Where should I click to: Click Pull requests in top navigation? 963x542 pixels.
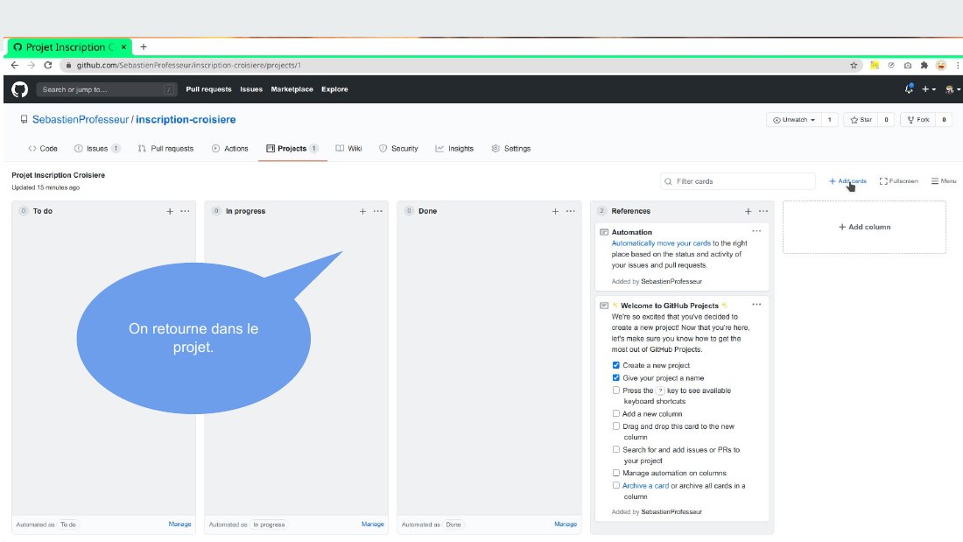pyautogui.click(x=209, y=89)
